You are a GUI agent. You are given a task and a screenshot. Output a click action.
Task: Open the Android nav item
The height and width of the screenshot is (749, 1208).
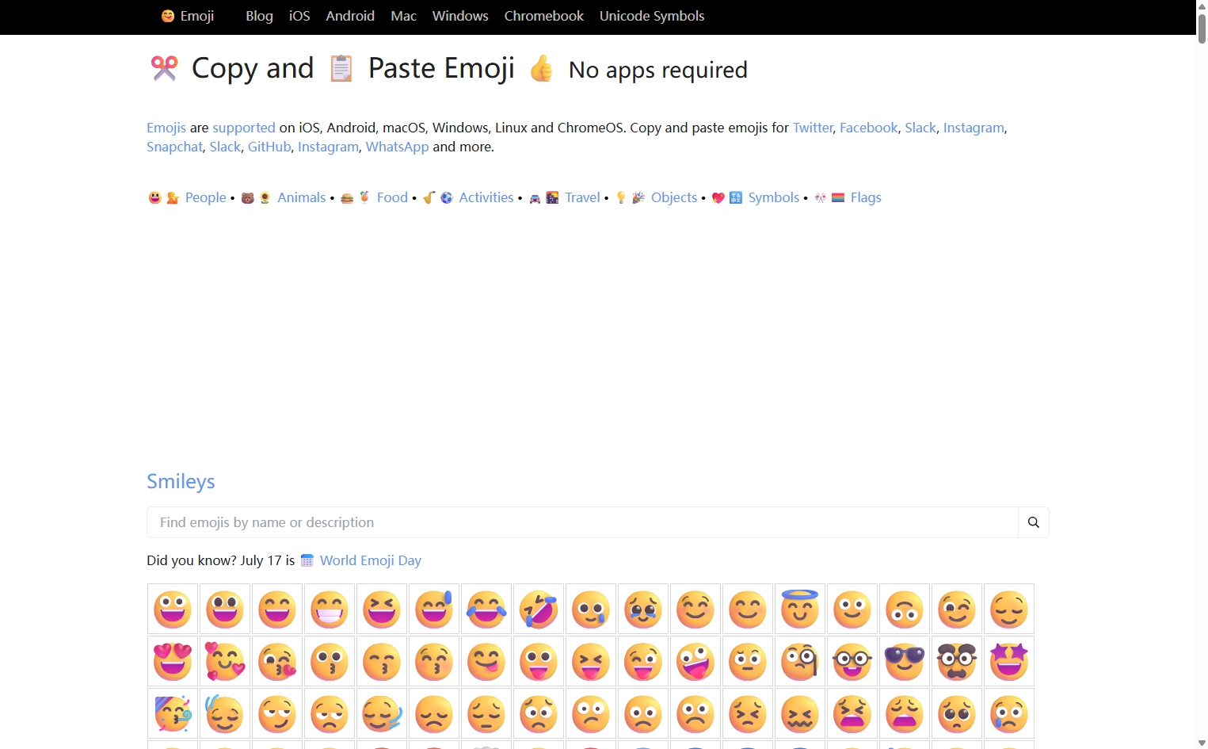[x=350, y=16]
